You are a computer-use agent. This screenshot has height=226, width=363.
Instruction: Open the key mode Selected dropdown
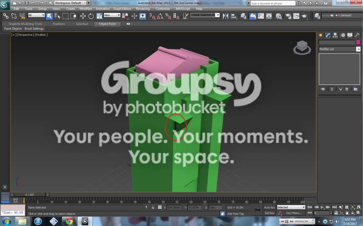tap(291, 207)
